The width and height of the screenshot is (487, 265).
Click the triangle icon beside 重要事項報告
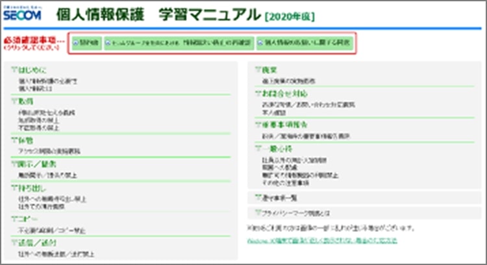coord(258,125)
